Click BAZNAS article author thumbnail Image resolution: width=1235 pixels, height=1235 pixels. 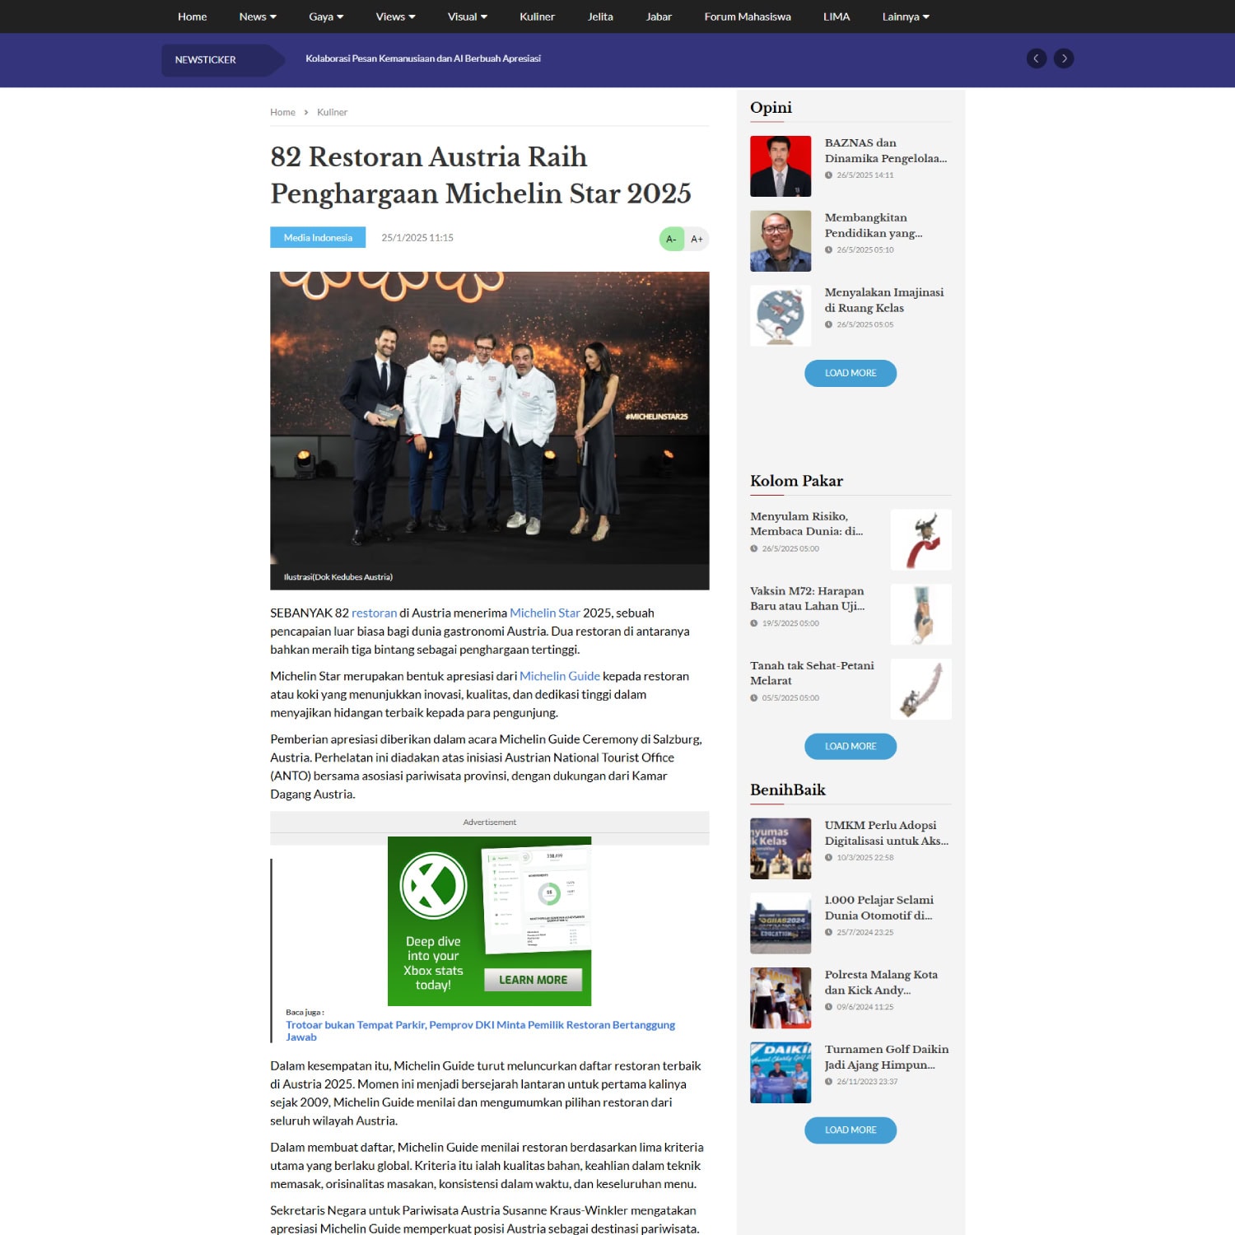(x=781, y=166)
